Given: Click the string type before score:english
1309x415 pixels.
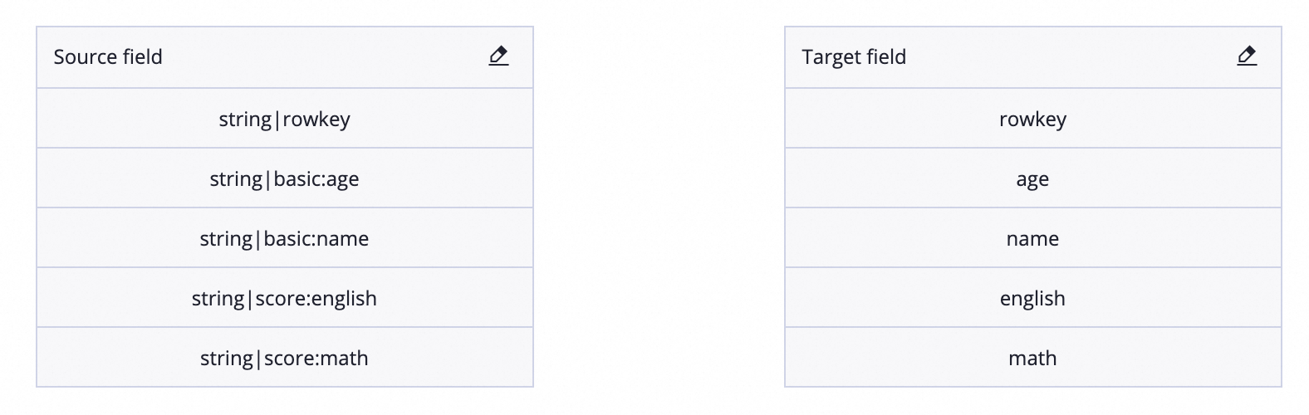Looking at the screenshot, I should (218, 299).
